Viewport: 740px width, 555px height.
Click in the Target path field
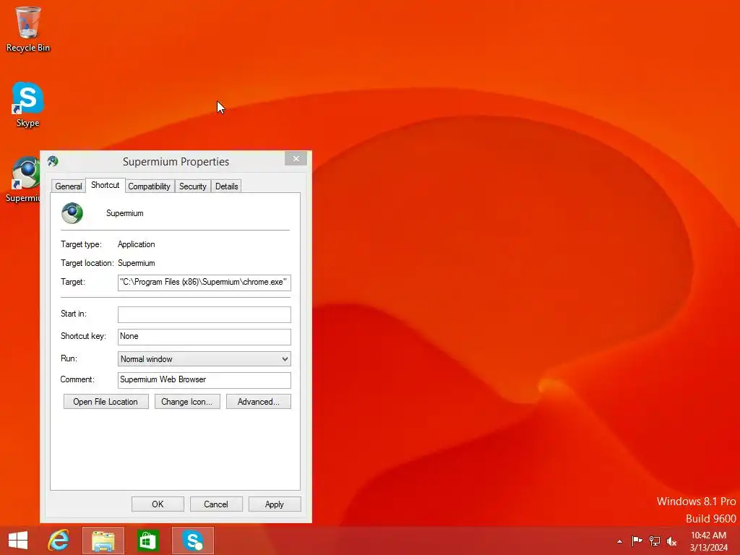205,283
